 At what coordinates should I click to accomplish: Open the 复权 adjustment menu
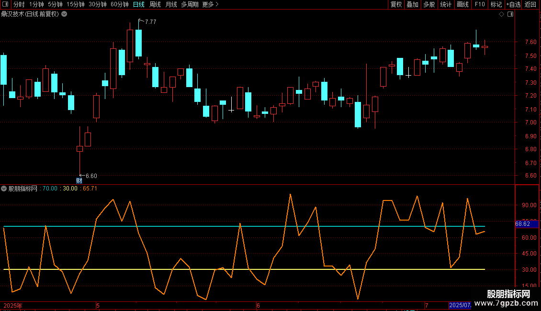pyautogui.click(x=396, y=4)
